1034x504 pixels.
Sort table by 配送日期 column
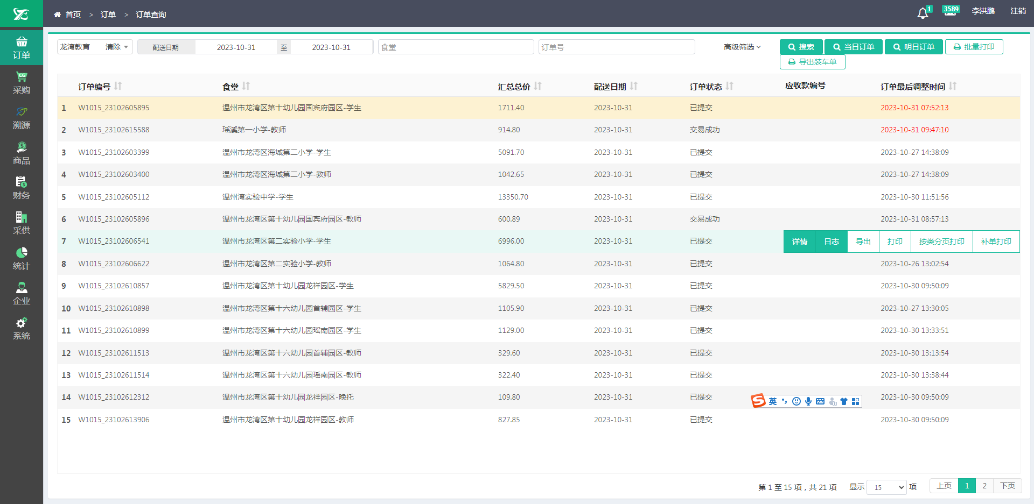[633, 86]
